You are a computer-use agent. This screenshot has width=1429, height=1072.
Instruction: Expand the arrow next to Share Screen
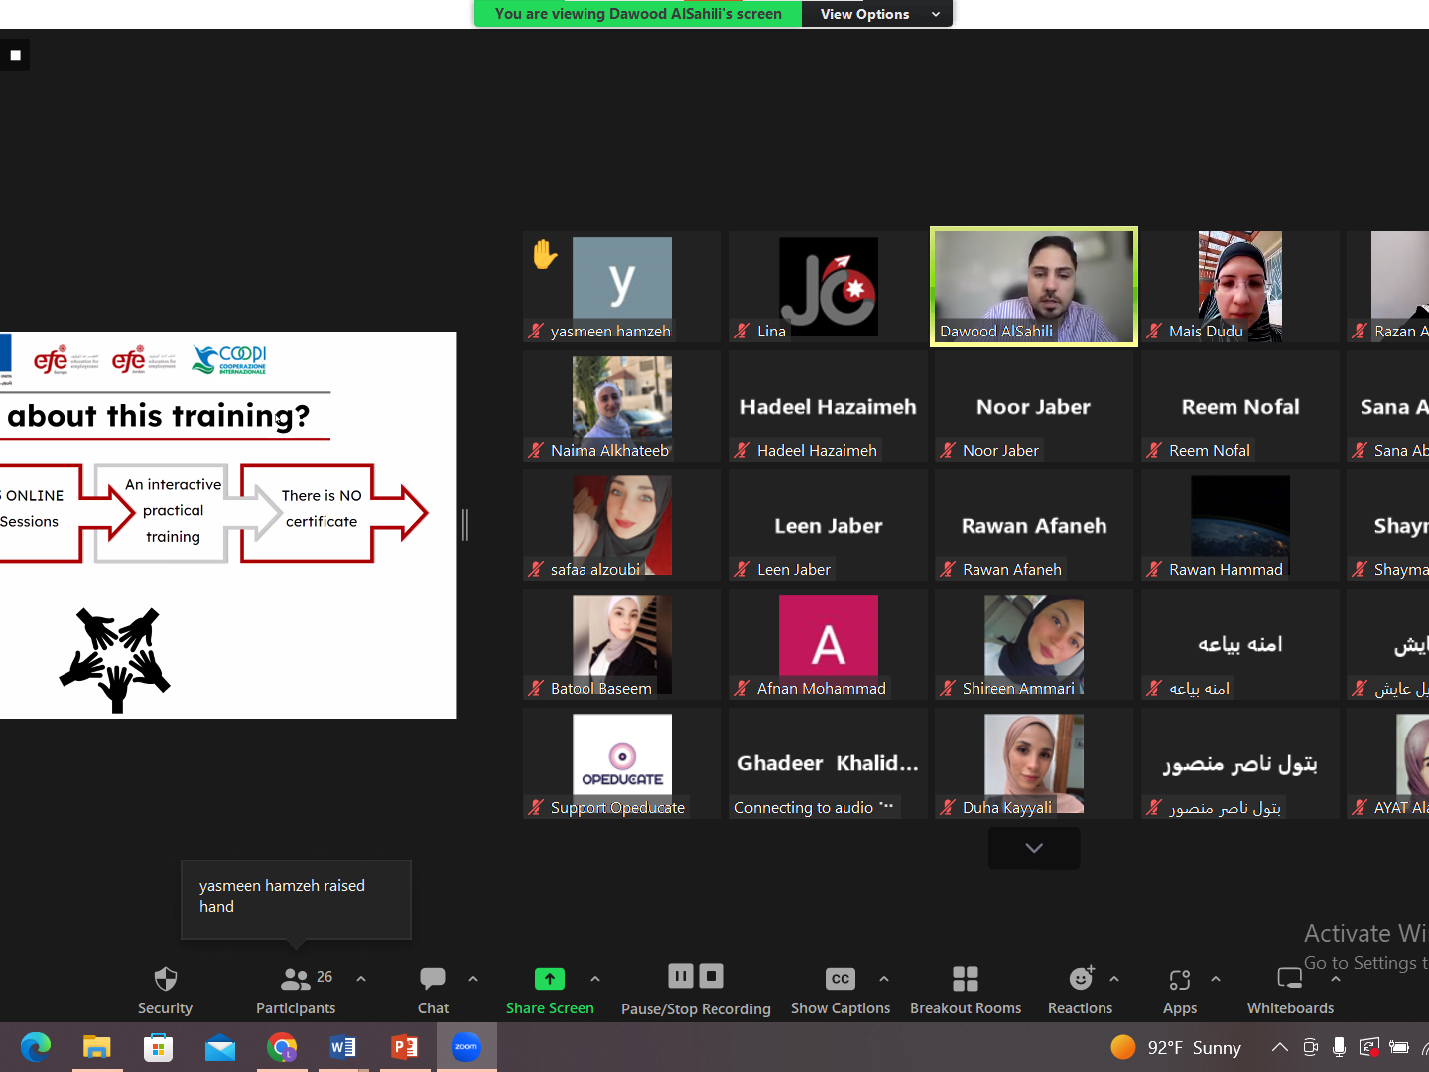595,979
